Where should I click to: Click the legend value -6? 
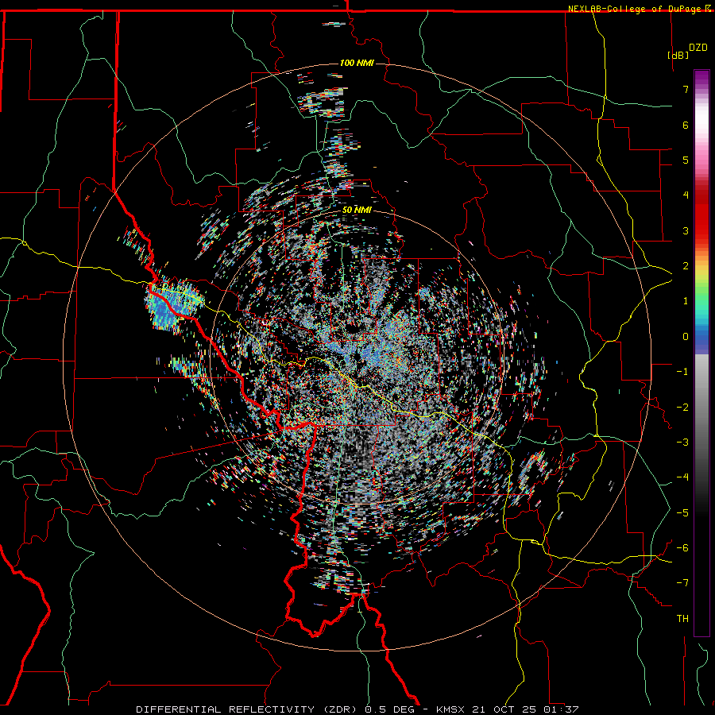(x=682, y=548)
